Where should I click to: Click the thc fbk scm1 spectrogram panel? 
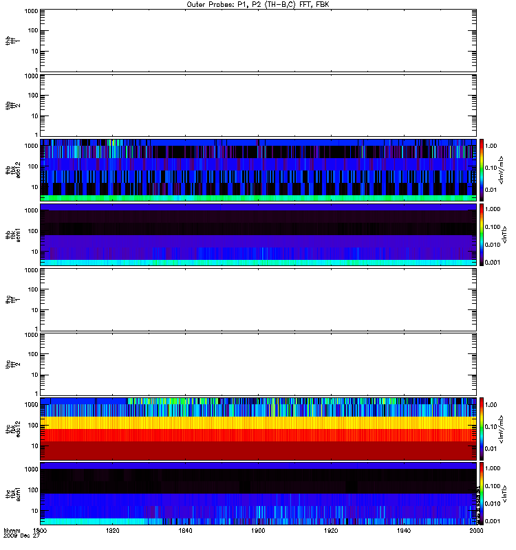click(x=258, y=494)
